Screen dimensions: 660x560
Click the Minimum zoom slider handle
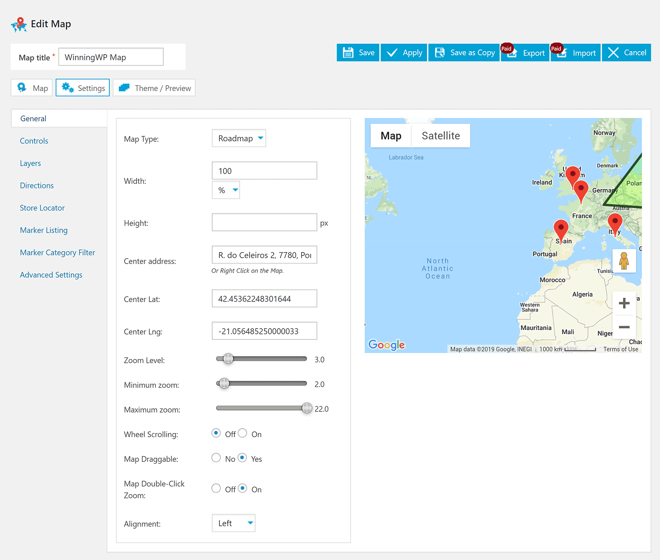click(224, 383)
